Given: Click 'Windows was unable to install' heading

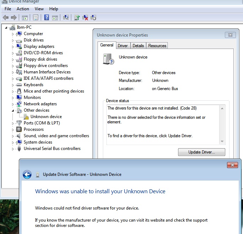Looking at the screenshot, I should (x=100, y=191).
